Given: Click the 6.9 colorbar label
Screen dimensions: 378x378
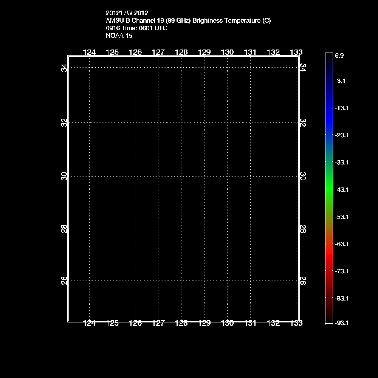Looking at the screenshot, I should [x=339, y=56].
